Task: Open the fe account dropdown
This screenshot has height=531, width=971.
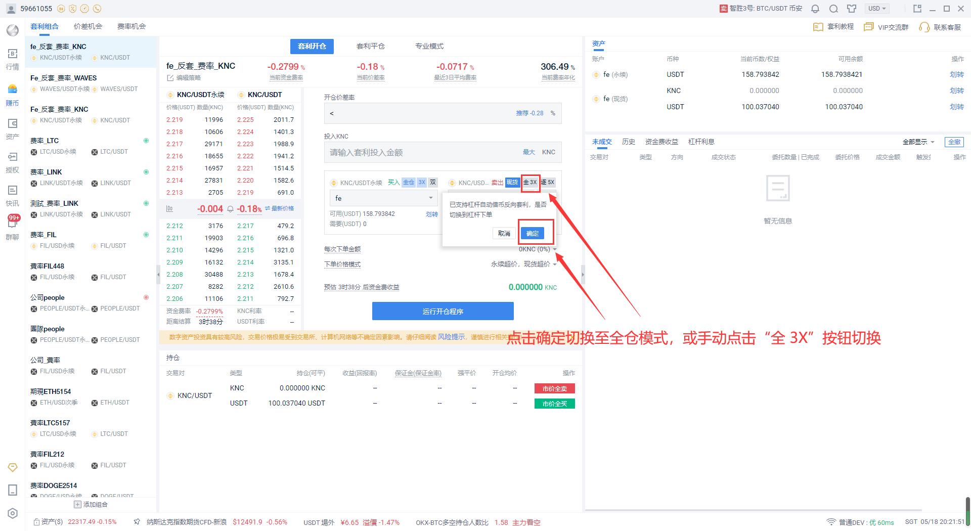Action: point(384,198)
